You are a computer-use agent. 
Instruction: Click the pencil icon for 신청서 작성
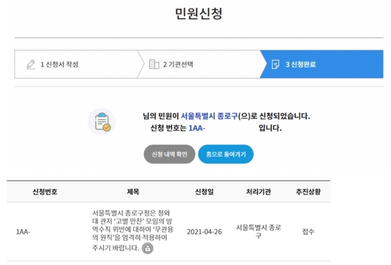[x=31, y=64]
